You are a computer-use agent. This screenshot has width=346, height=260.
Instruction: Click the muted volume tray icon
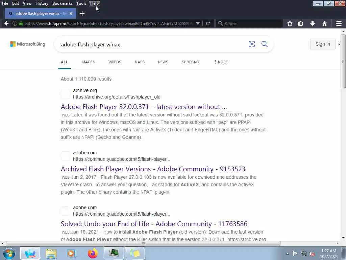tap(312, 254)
